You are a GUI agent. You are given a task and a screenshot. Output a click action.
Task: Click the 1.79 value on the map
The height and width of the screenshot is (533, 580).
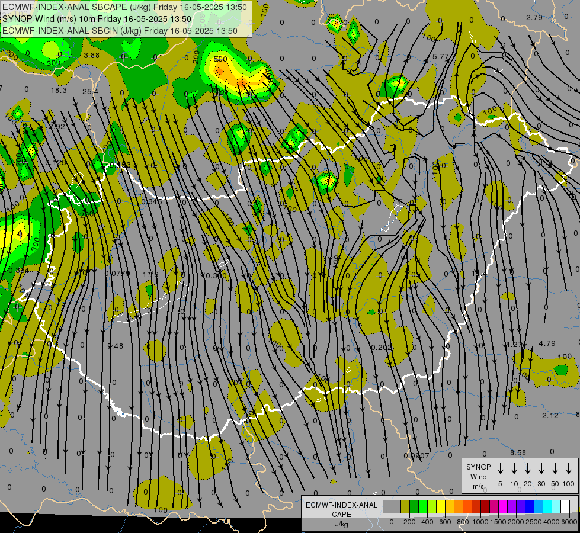[150, 274]
